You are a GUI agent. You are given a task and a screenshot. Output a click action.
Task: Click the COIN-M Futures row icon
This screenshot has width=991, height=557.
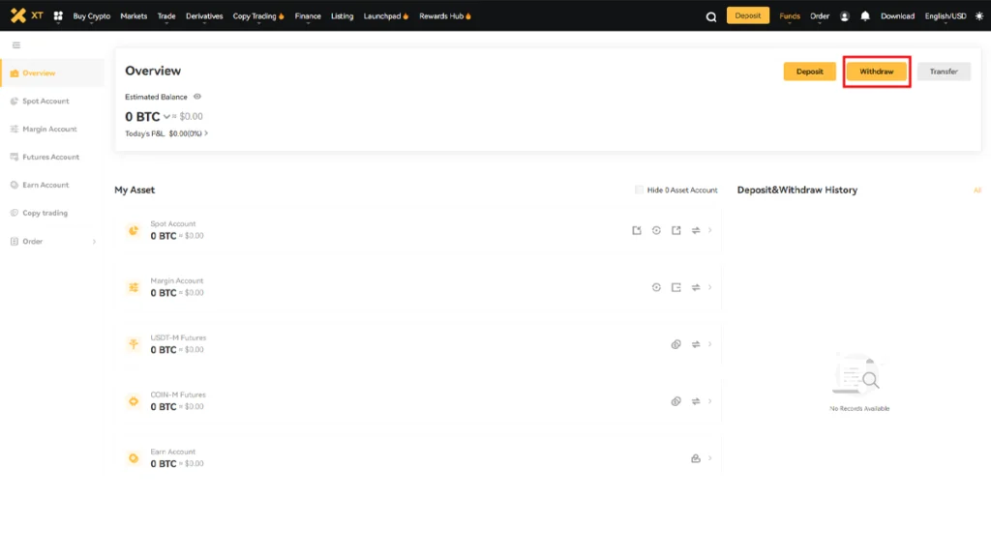[134, 401]
